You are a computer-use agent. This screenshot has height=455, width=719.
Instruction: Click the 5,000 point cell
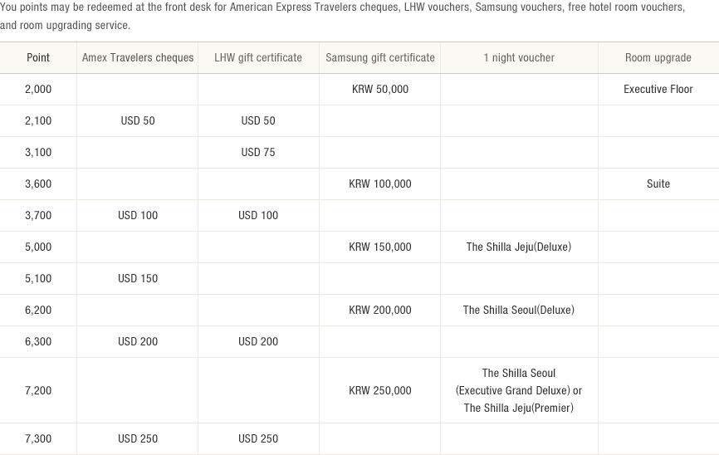(x=38, y=247)
